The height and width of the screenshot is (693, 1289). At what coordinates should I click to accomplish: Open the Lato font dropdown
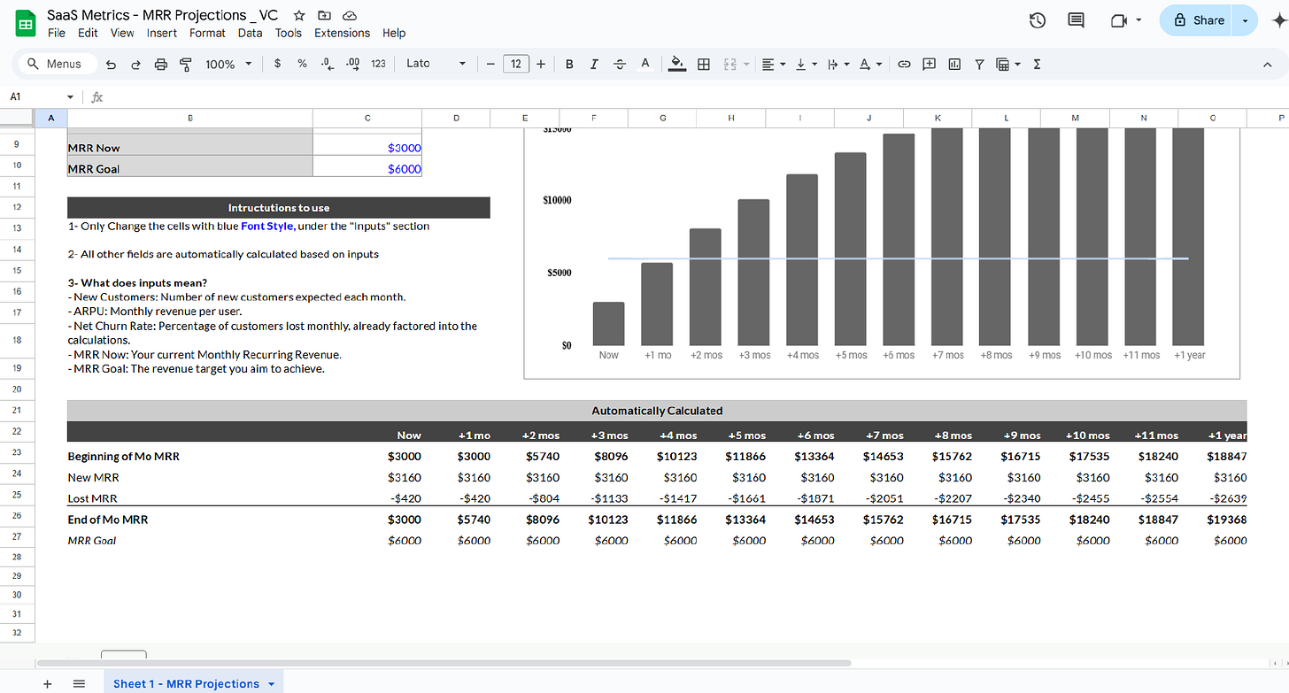pyautogui.click(x=436, y=64)
